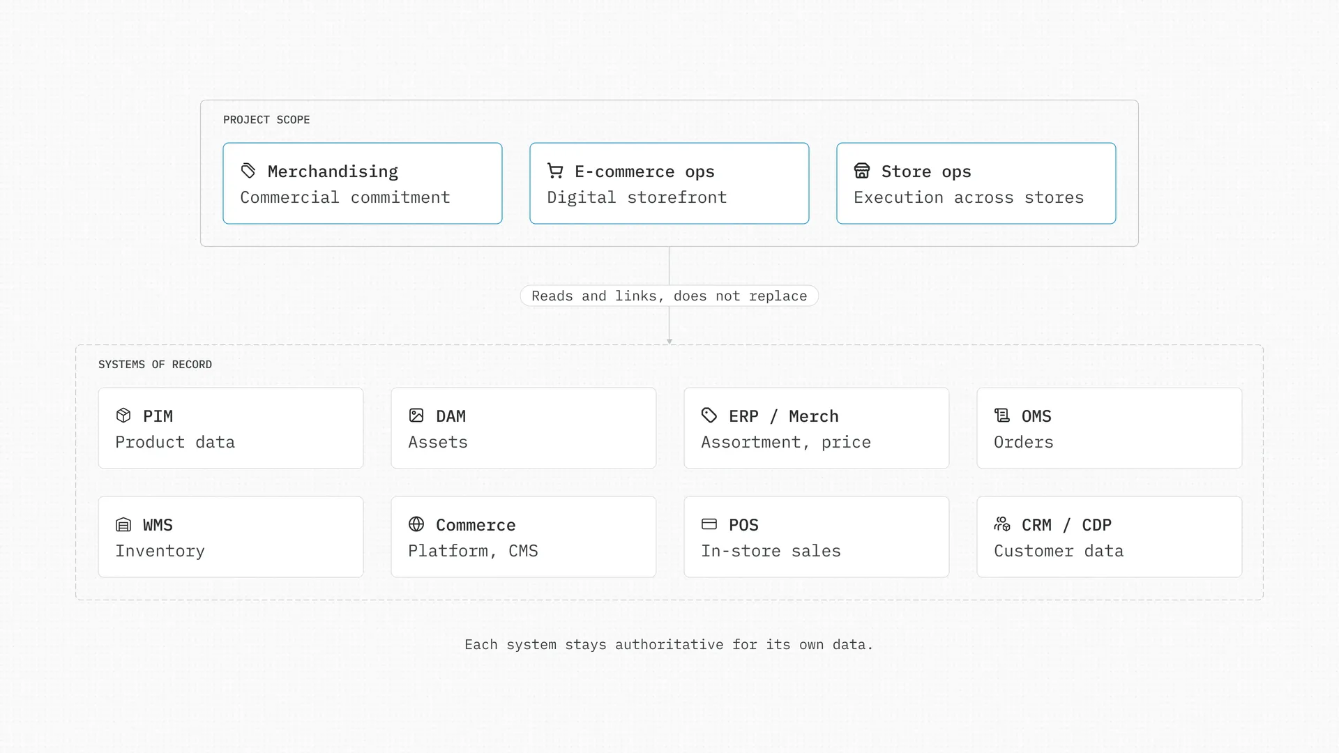Click the 'Assets' subtitle text
The width and height of the screenshot is (1339, 753).
click(438, 443)
